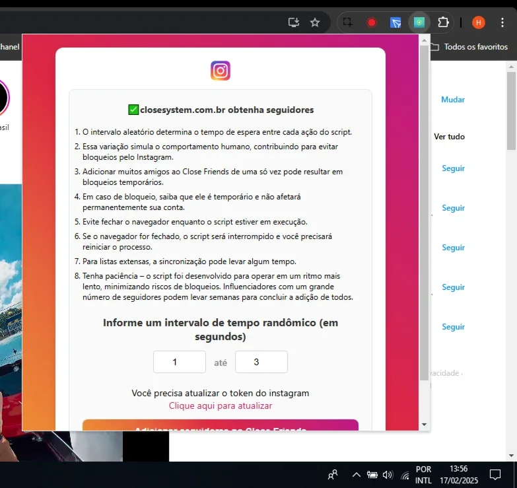Click the first Seguir link under Ver tudo
The width and height of the screenshot is (517, 488).
453,168
